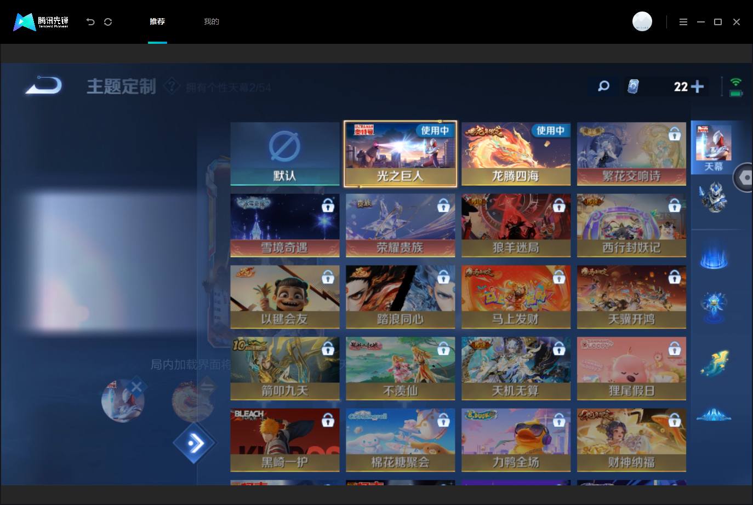Click the lock icon on 雪境奇遇
The image size is (753, 505).
pyautogui.click(x=328, y=205)
